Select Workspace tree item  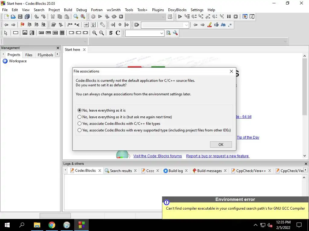pos(18,61)
